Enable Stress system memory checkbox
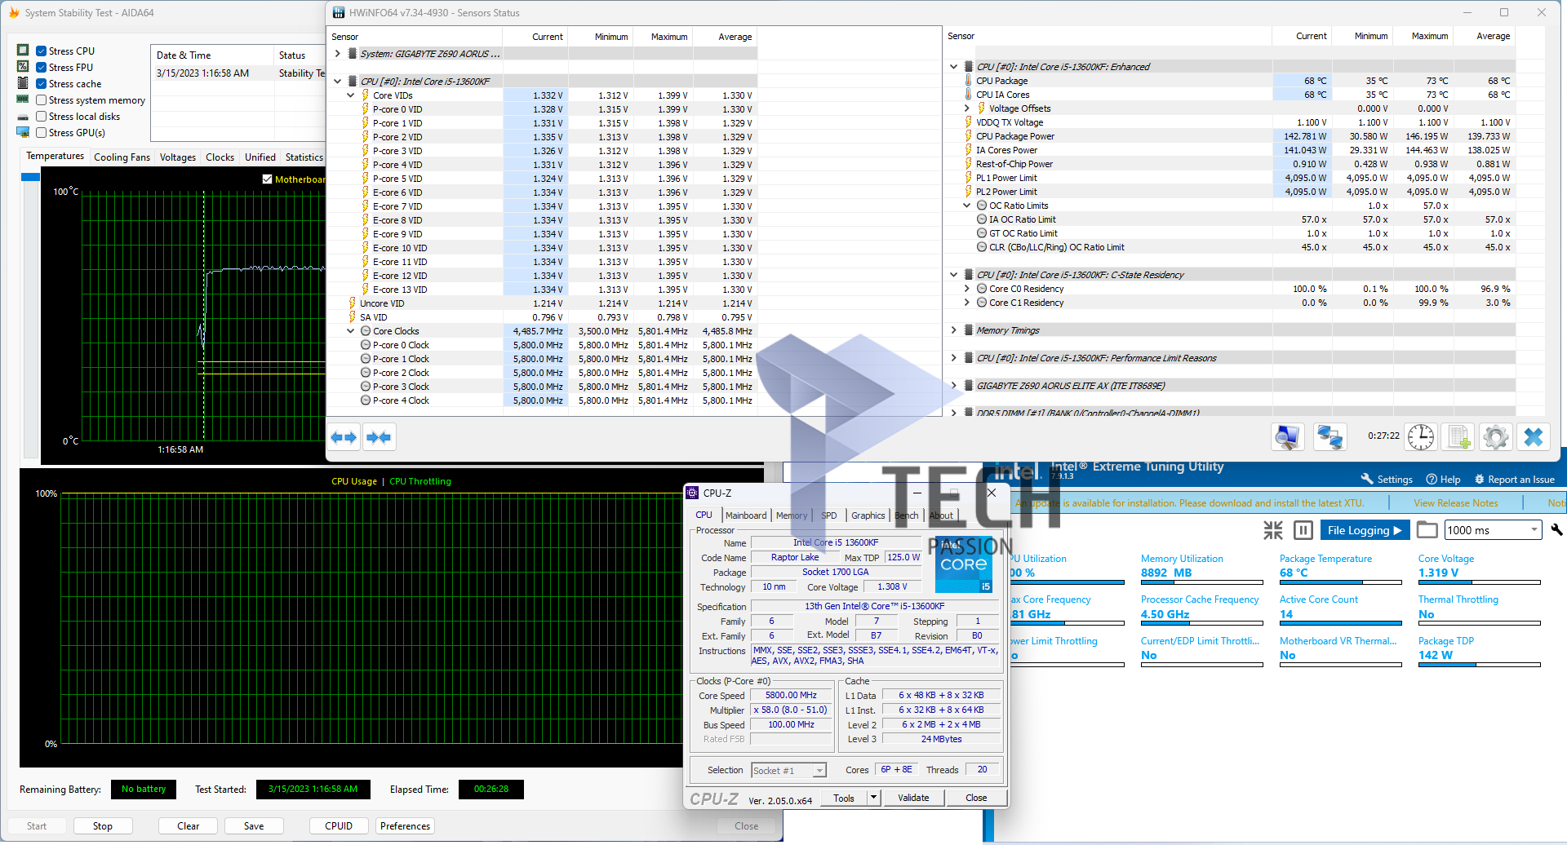This screenshot has height=845, width=1567. [42, 100]
